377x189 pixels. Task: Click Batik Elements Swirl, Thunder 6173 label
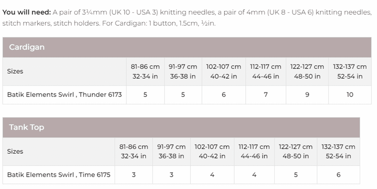click(64, 95)
